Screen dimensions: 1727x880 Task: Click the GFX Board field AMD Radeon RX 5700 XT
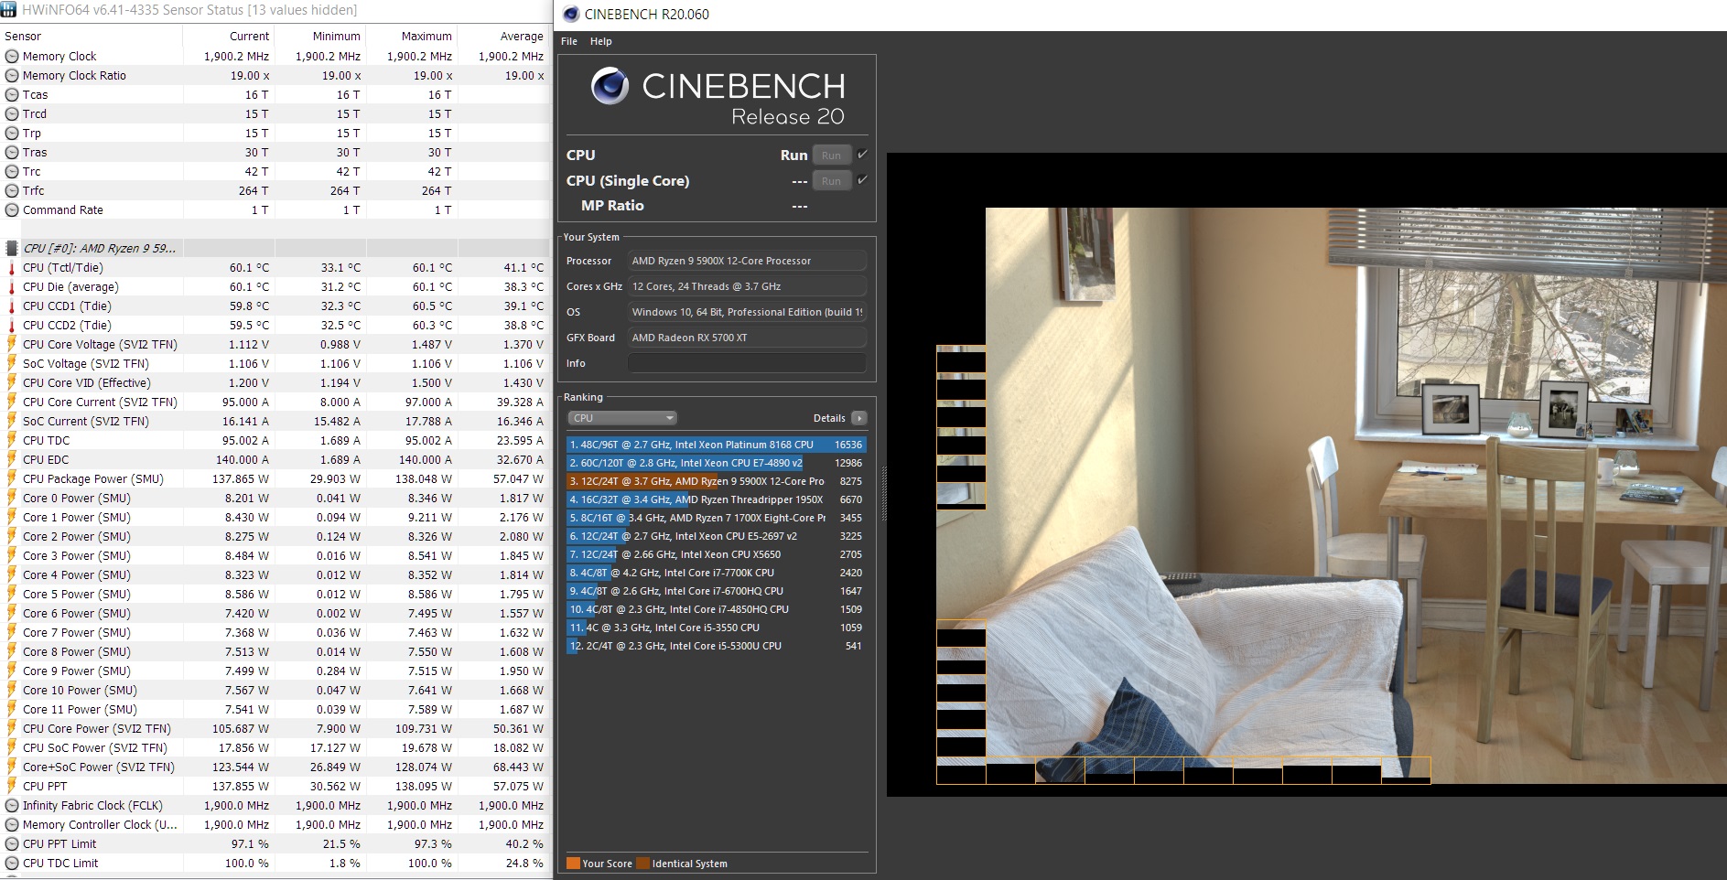747,338
